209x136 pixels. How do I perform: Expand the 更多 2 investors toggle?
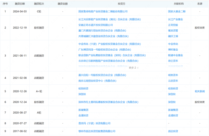(134, 68)
